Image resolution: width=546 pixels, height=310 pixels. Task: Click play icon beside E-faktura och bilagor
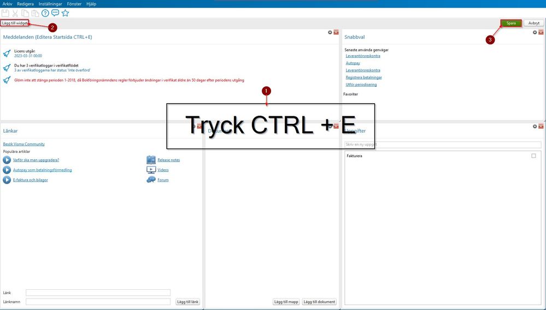tap(7, 180)
